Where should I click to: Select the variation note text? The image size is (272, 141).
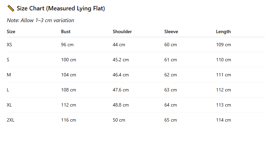[x=40, y=20]
